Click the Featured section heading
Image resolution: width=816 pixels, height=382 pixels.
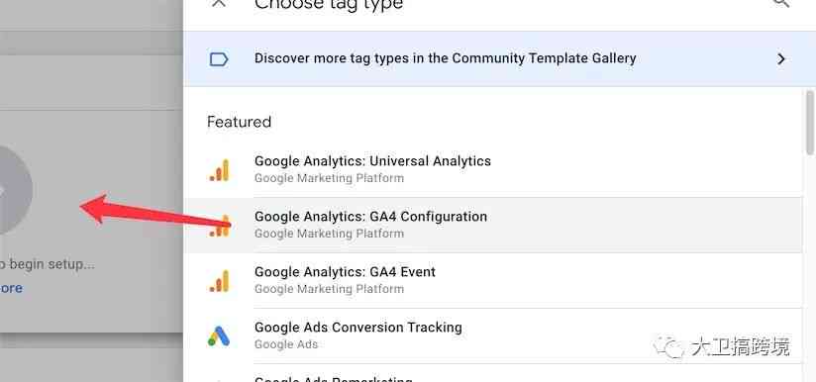(x=239, y=122)
